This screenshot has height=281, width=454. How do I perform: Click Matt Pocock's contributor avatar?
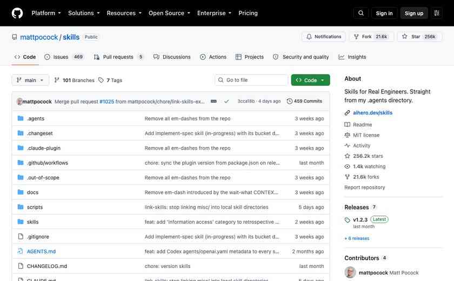pos(350,272)
